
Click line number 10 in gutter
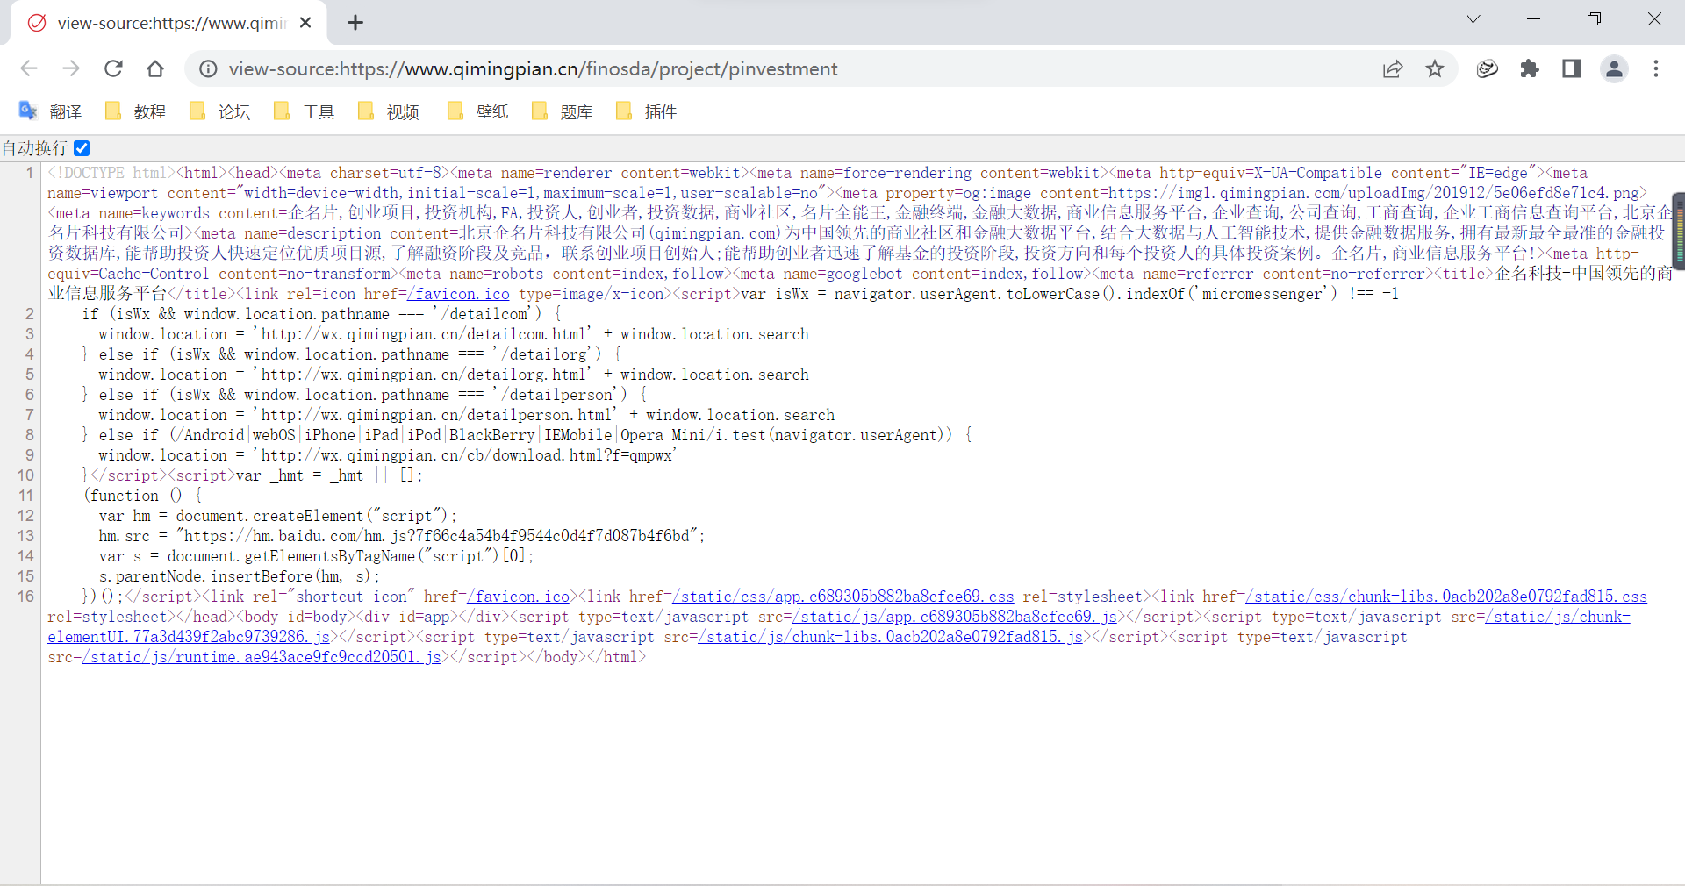(25, 475)
